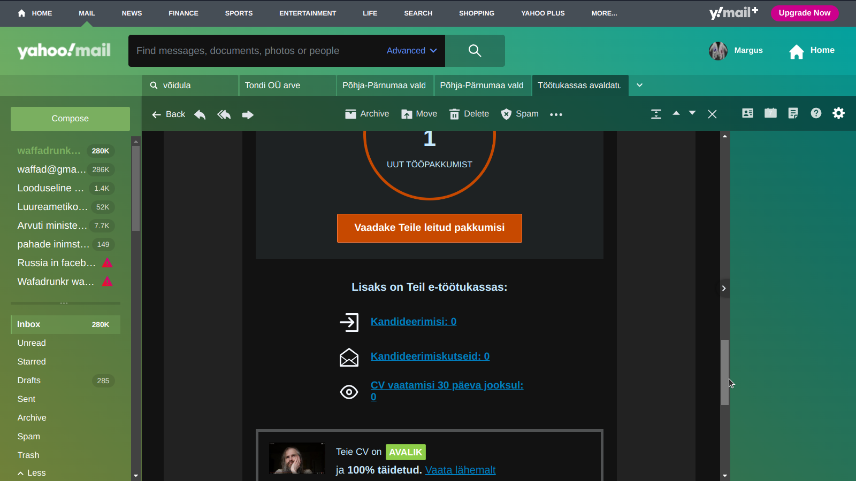Open the Contacts panel icon
Image resolution: width=856 pixels, height=481 pixels.
pos(747,113)
